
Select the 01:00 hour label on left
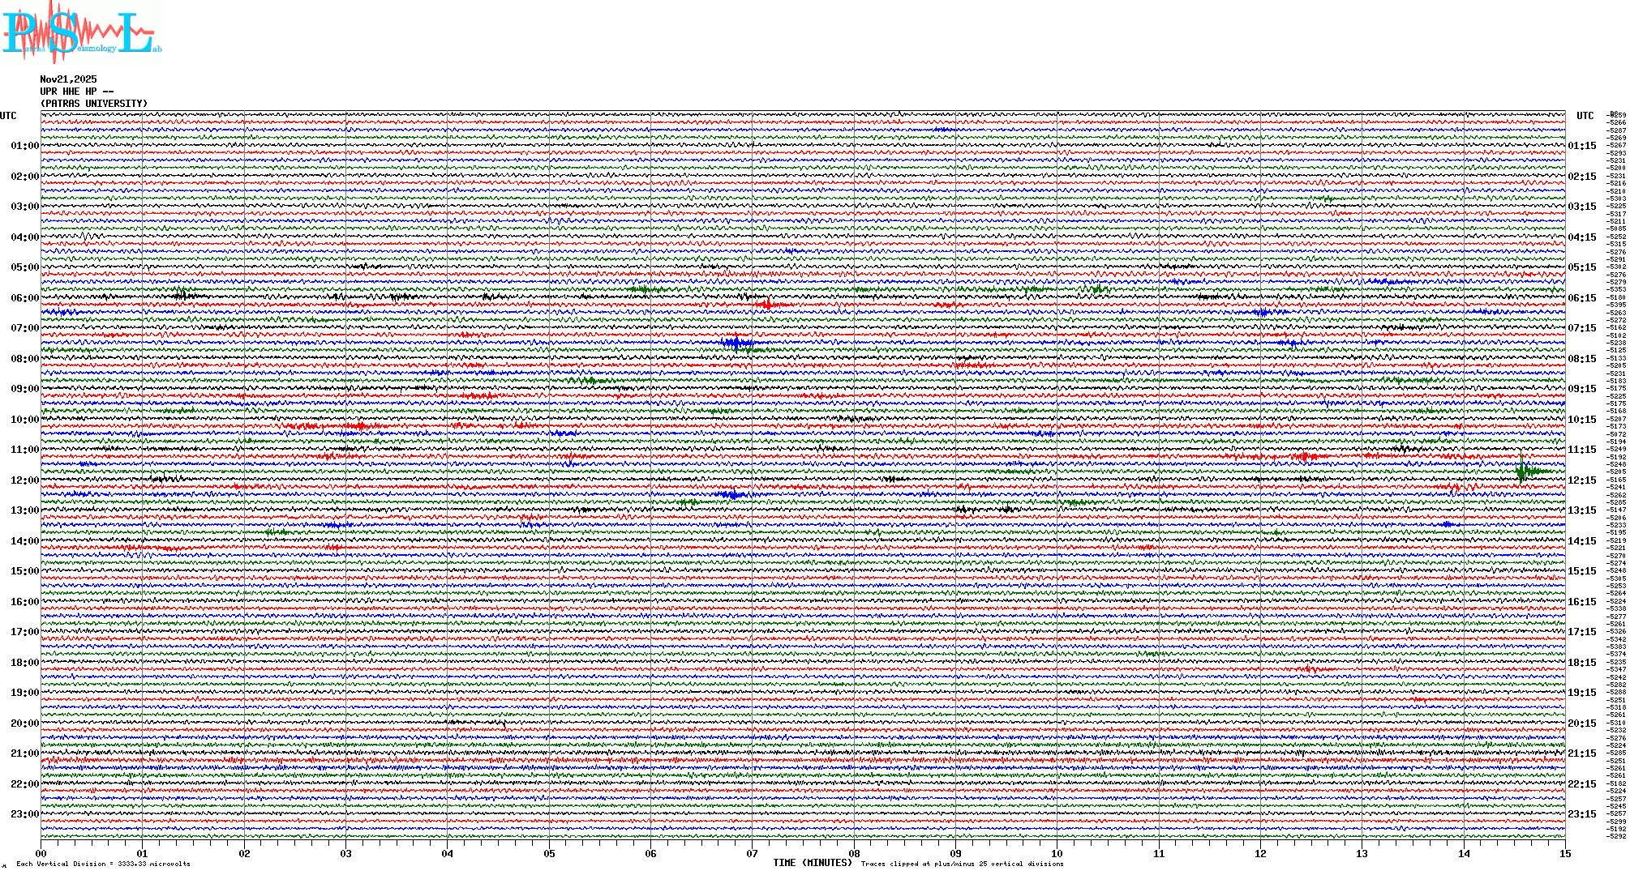[24, 146]
